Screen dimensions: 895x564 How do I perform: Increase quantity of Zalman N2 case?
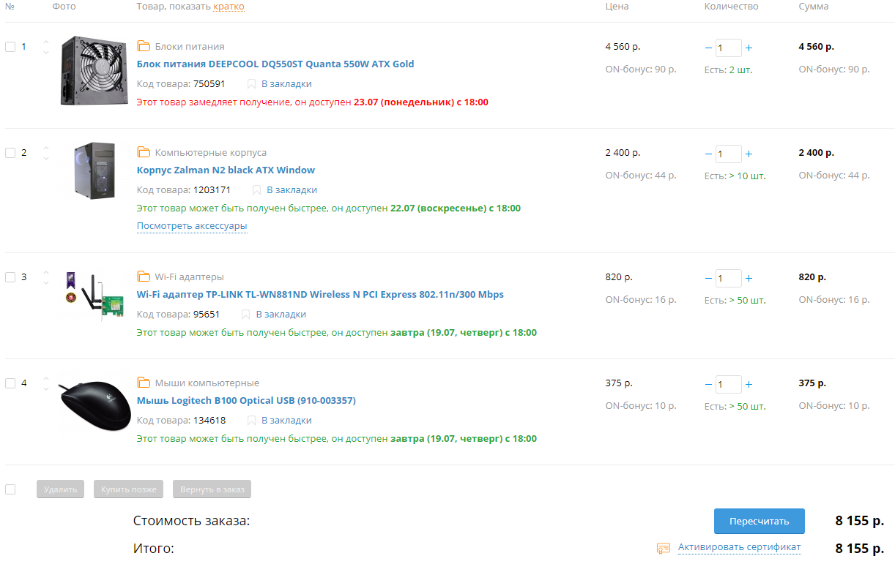point(749,154)
